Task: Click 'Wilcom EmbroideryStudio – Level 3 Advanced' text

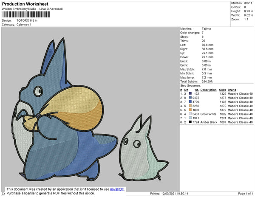Action: pos(32,9)
